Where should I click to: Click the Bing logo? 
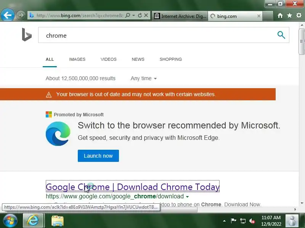(27, 35)
